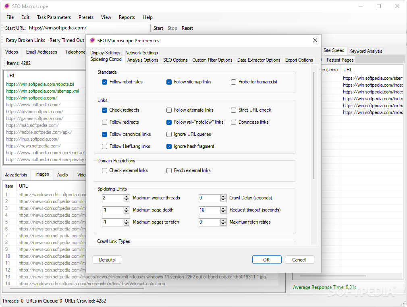This screenshot has width=407, height=307.
Task: Increase Maximum worker threads with up arrow
Action: pos(127,197)
